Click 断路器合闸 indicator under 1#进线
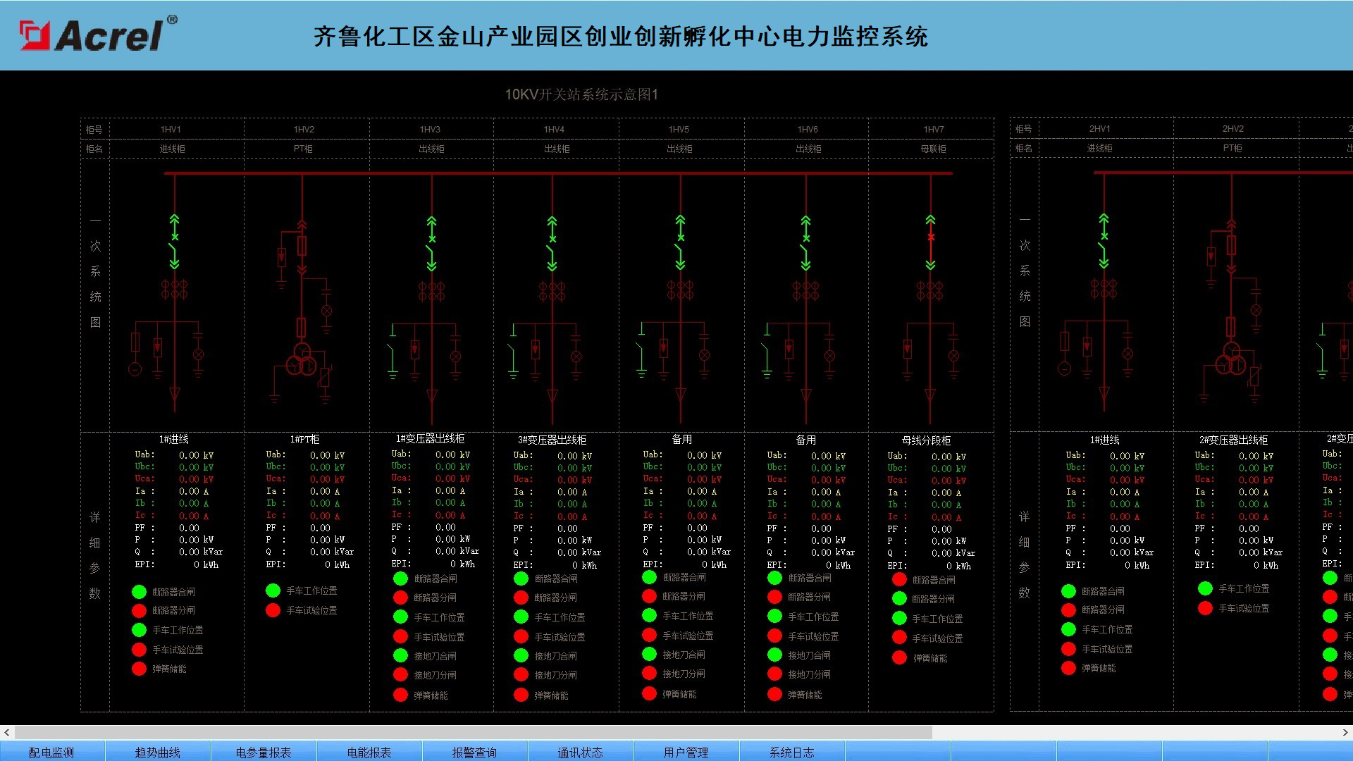 [140, 592]
